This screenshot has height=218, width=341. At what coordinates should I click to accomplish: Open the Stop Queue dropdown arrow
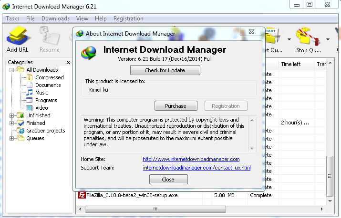tap(328, 39)
